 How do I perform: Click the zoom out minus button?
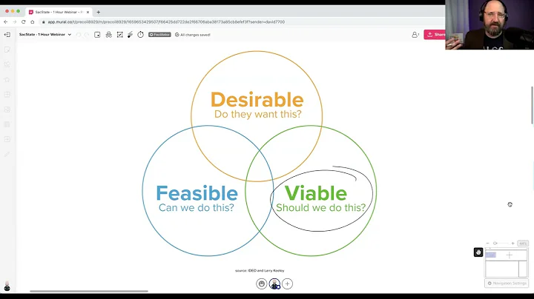click(x=488, y=243)
